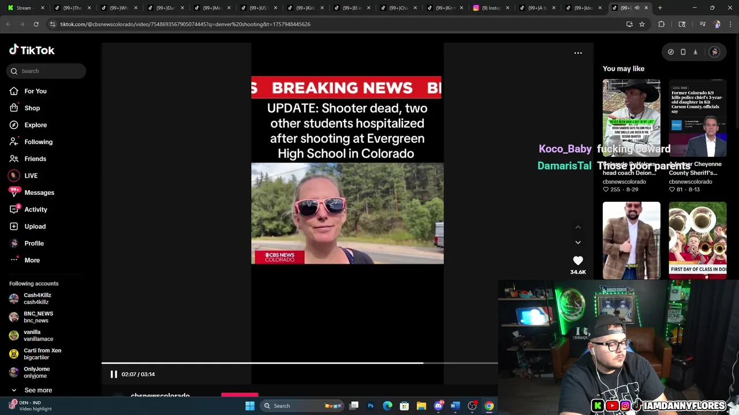Open the Upload page
The height and width of the screenshot is (415, 739).
click(35, 227)
